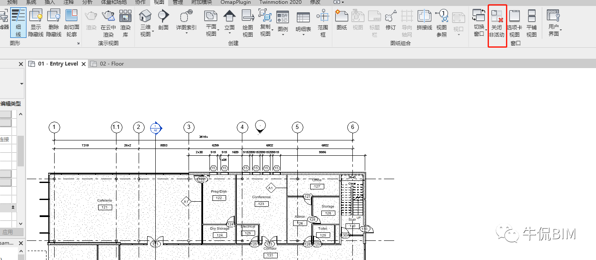Expand the 明细表 schedules dropdown arrow
Screen dimensions: 596x260
click(303, 35)
